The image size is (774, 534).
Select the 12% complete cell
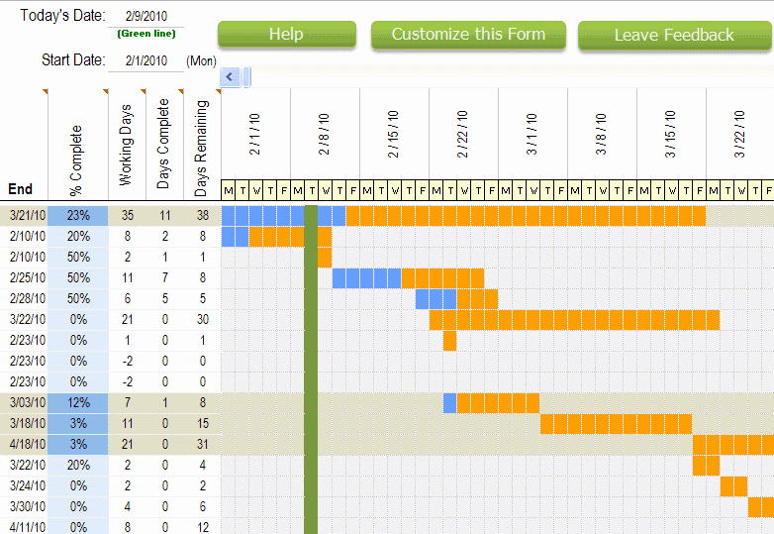(x=78, y=402)
